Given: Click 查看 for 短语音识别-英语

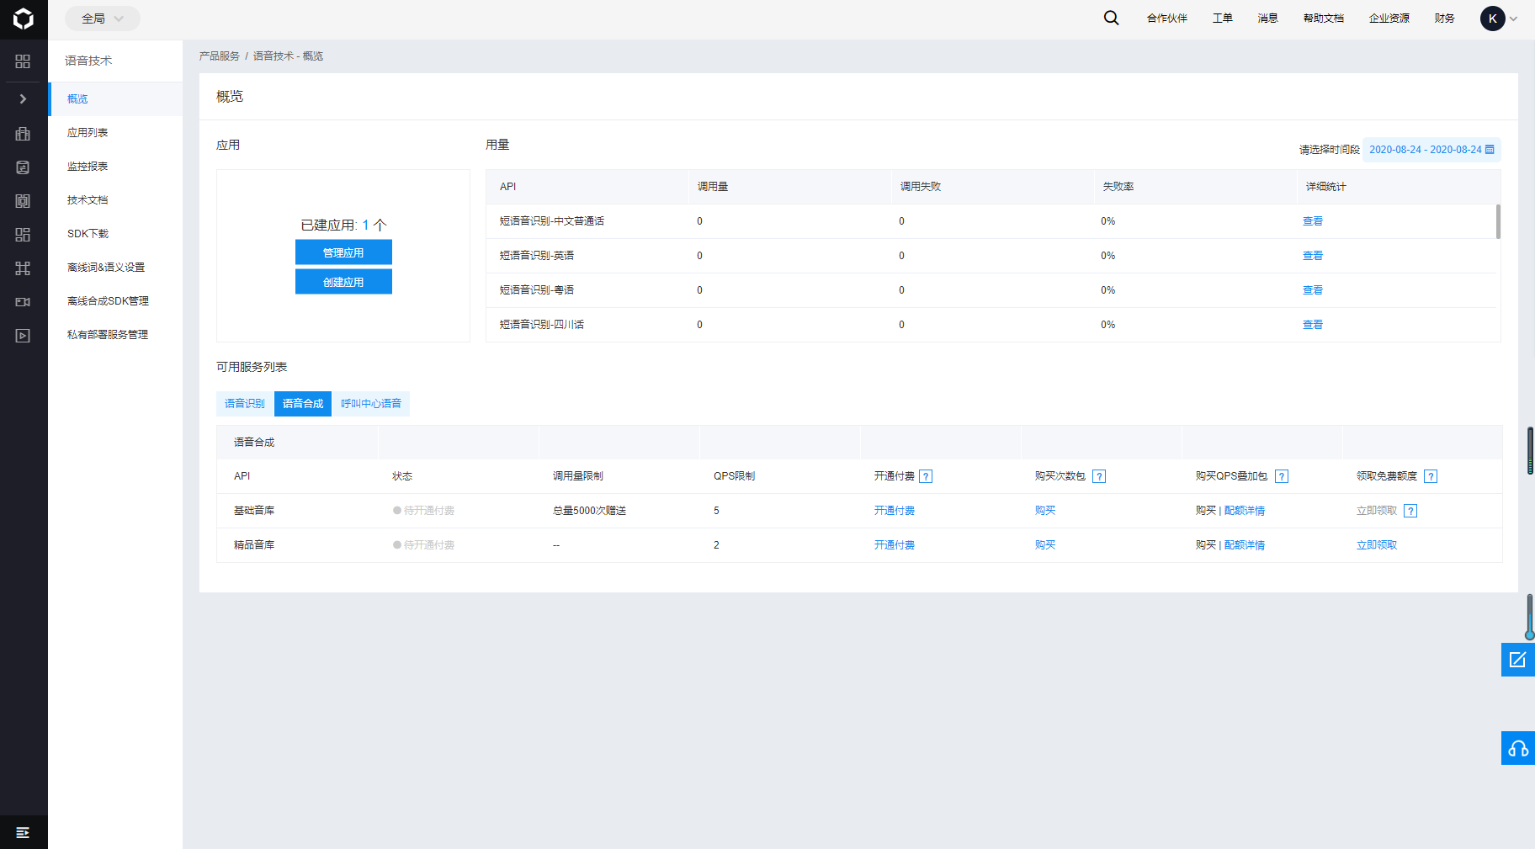Looking at the screenshot, I should click(1313, 256).
